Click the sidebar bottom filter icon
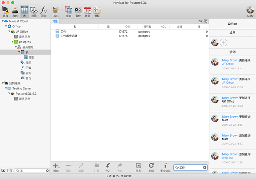256x179 pixels. click(11, 171)
